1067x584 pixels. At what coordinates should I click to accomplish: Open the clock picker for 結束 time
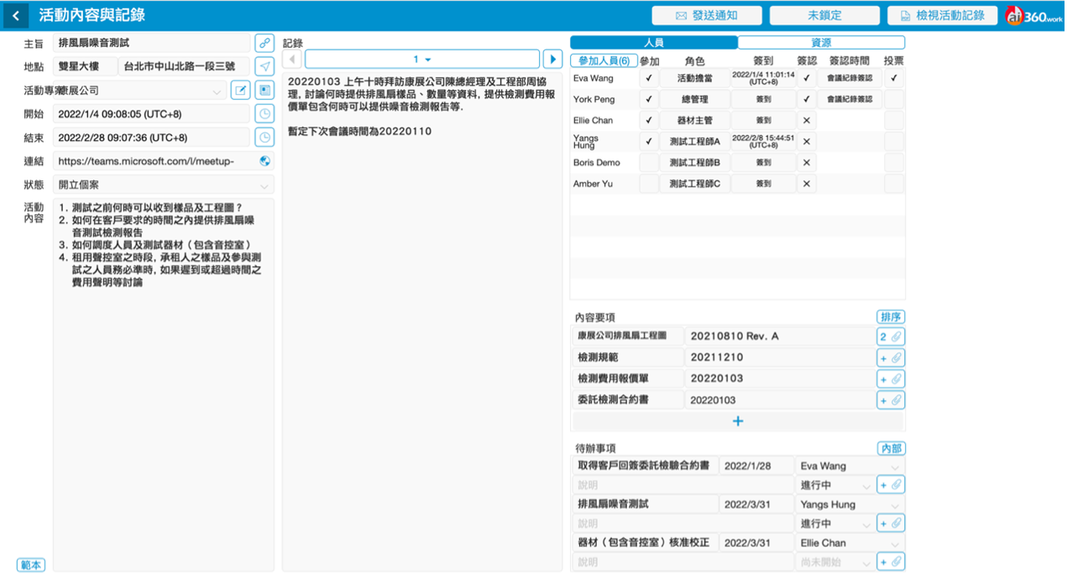click(x=264, y=138)
